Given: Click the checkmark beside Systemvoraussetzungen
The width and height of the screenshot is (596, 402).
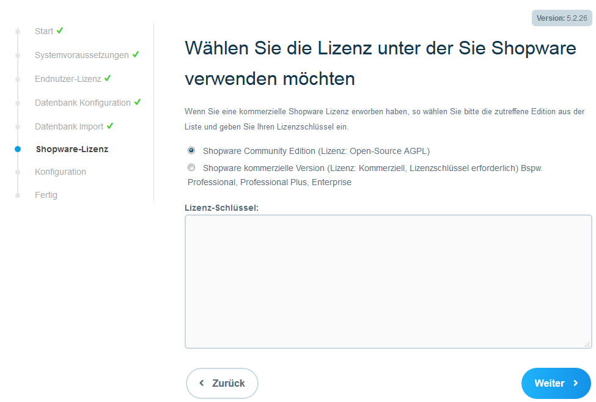Looking at the screenshot, I should (x=136, y=54).
